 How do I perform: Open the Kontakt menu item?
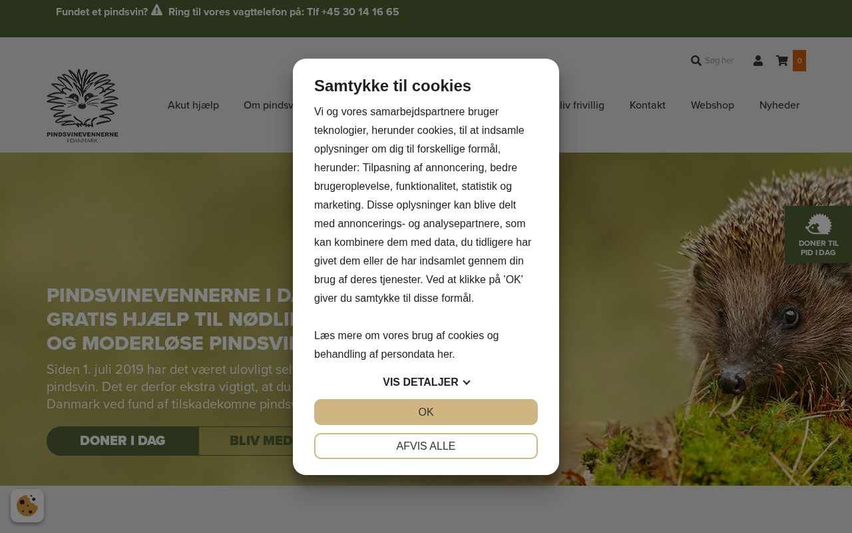pos(648,105)
